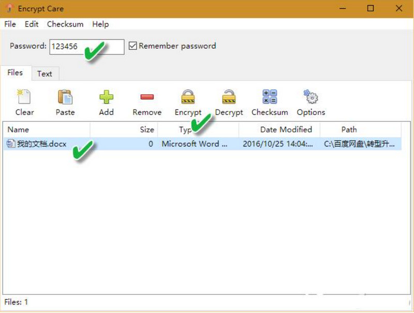The height and width of the screenshot is (313, 414).
Task: Maximize the Encrypt Care window
Action: click(371, 8)
